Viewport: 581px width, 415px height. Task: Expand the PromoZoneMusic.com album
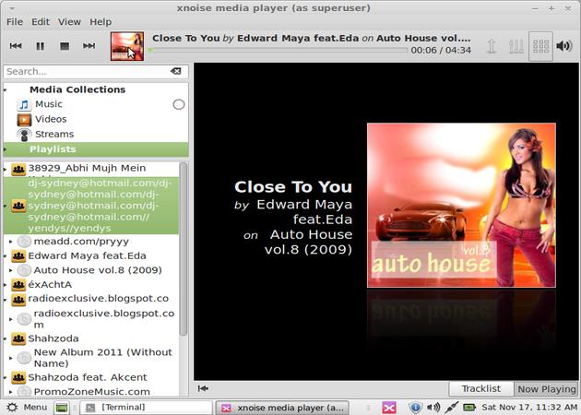coord(11,392)
